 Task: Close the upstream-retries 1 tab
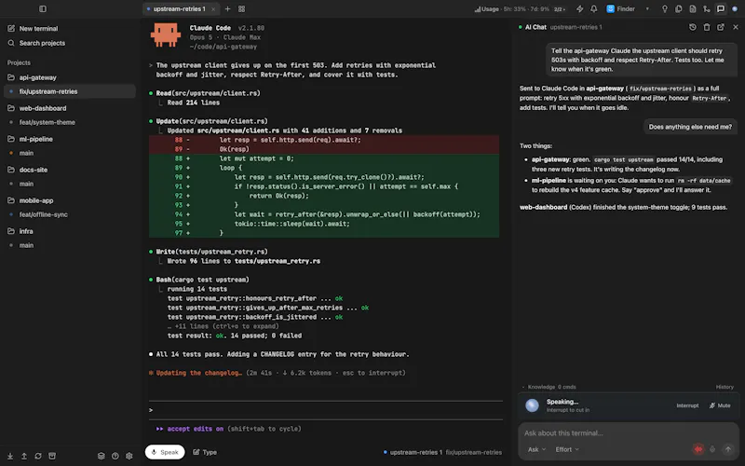(213, 9)
